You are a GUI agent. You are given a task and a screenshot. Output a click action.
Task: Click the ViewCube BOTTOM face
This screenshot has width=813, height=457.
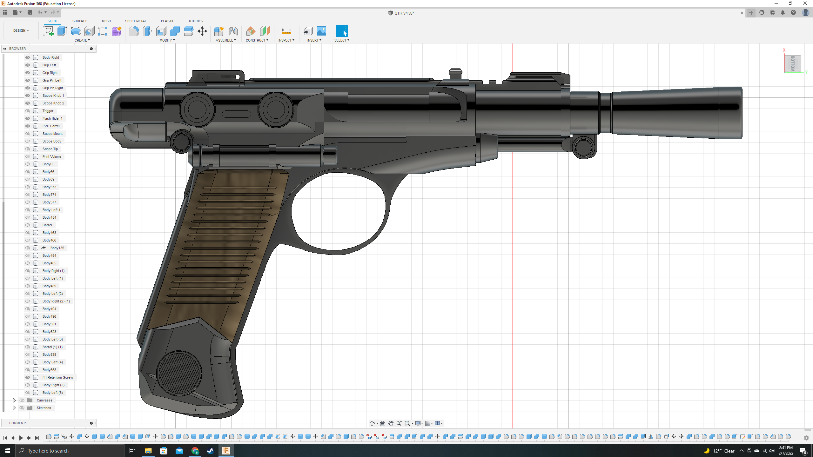(x=792, y=64)
